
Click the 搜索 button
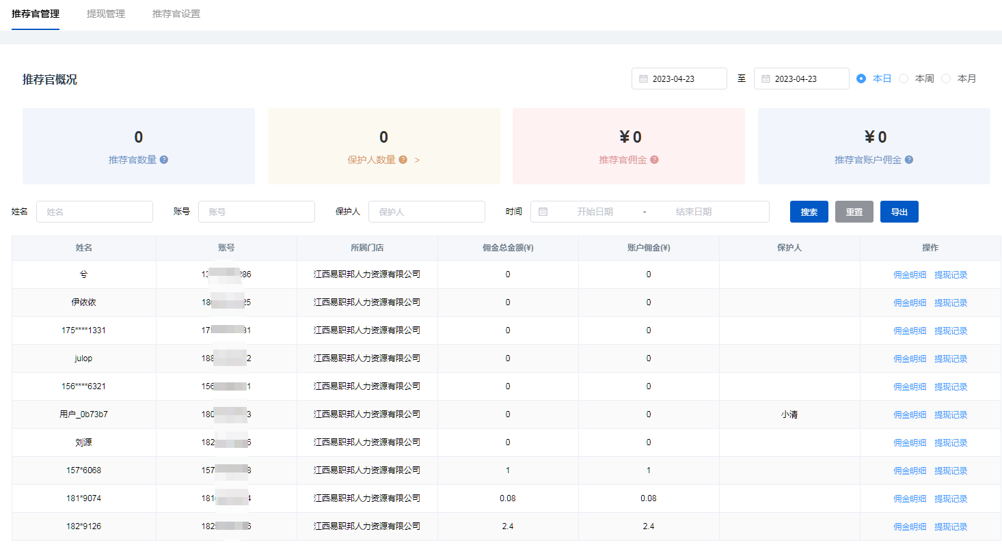click(809, 212)
